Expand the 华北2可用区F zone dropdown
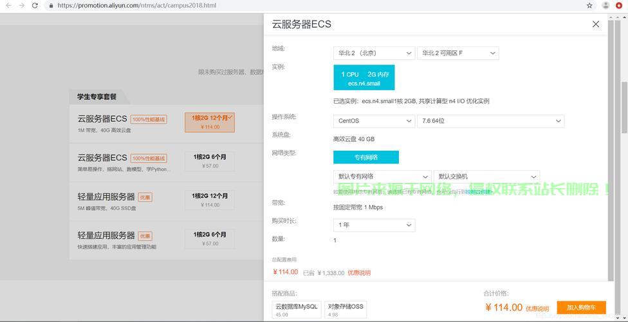The width and height of the screenshot is (628, 322). [457, 53]
